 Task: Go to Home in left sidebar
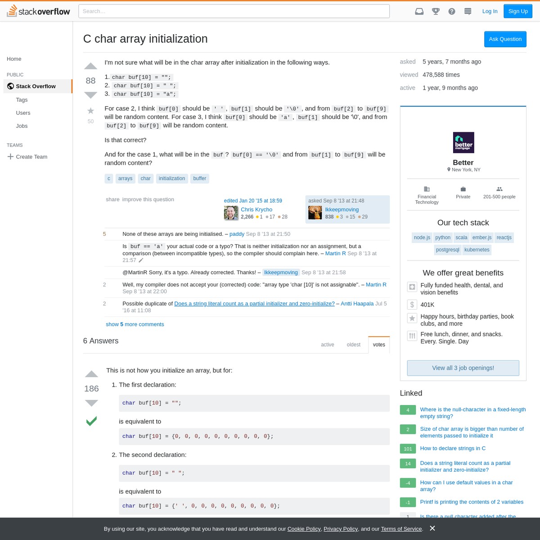(x=14, y=59)
